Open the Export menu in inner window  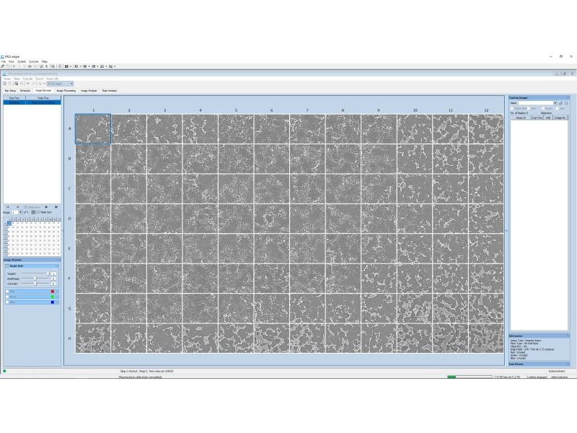[x=40, y=79]
